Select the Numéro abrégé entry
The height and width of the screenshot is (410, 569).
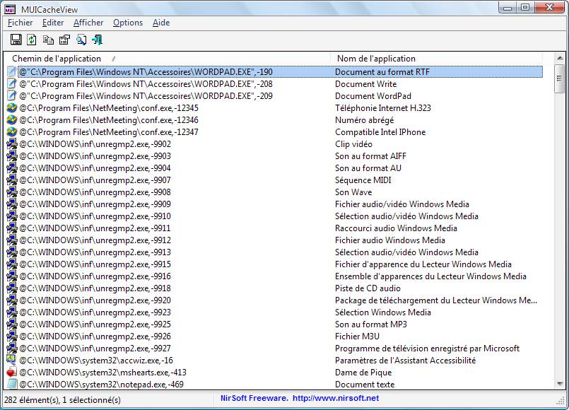(364, 119)
